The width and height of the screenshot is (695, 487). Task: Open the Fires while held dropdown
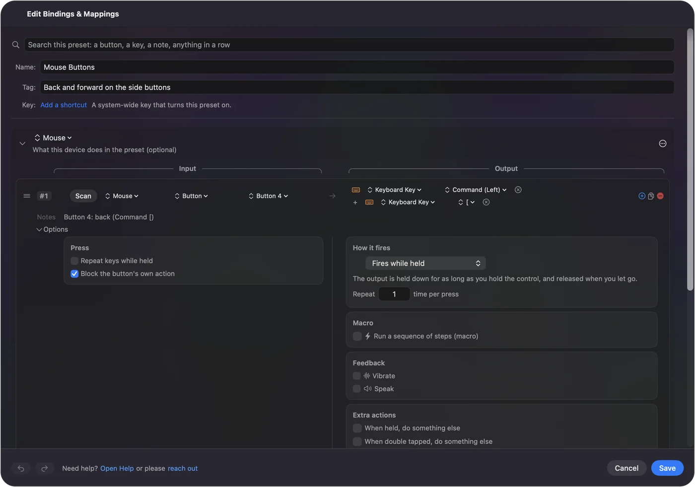425,263
